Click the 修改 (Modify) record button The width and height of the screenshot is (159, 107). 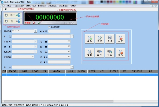tap(99, 39)
